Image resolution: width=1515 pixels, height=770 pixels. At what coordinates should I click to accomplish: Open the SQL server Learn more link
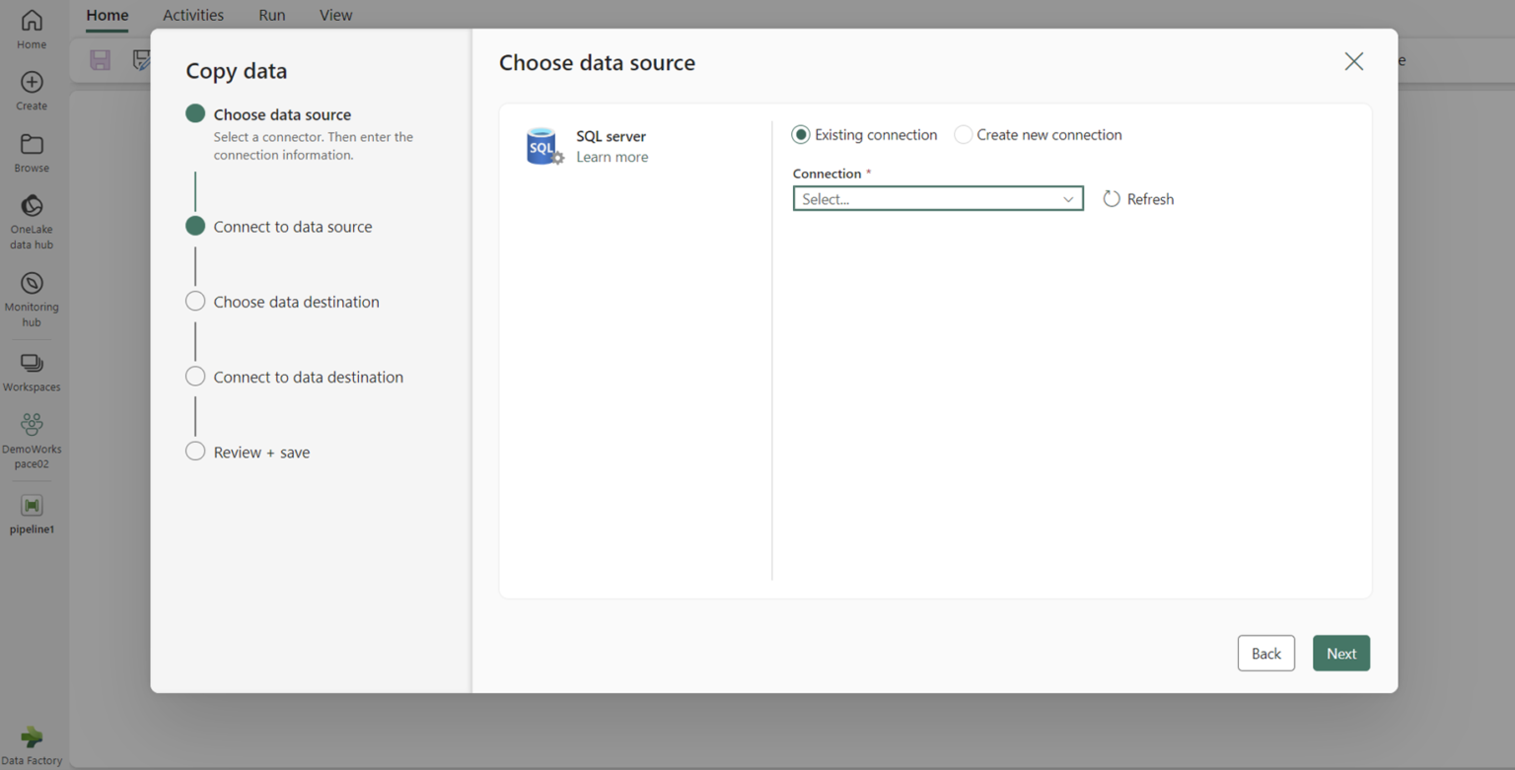pyautogui.click(x=612, y=156)
